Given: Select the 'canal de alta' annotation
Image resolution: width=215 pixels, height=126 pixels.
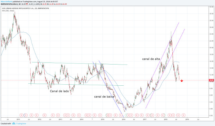Looking at the screenshot, I should (151, 59).
